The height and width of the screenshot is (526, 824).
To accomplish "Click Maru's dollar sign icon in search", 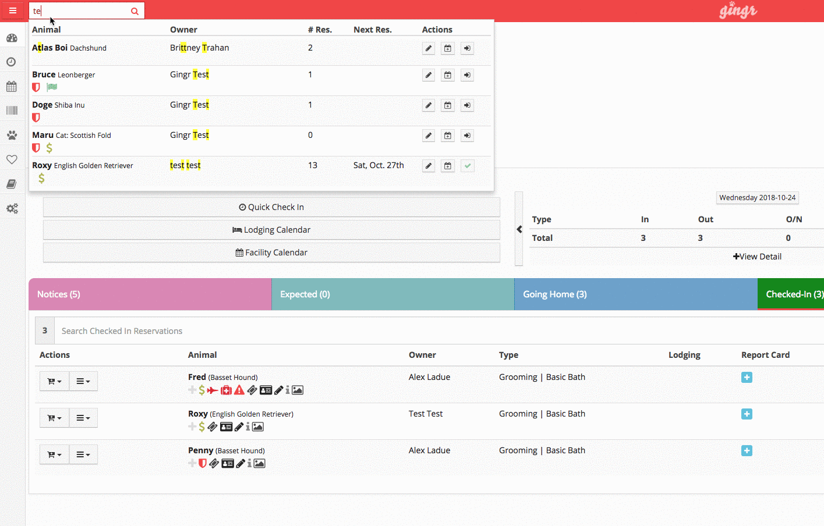I will click(49, 148).
